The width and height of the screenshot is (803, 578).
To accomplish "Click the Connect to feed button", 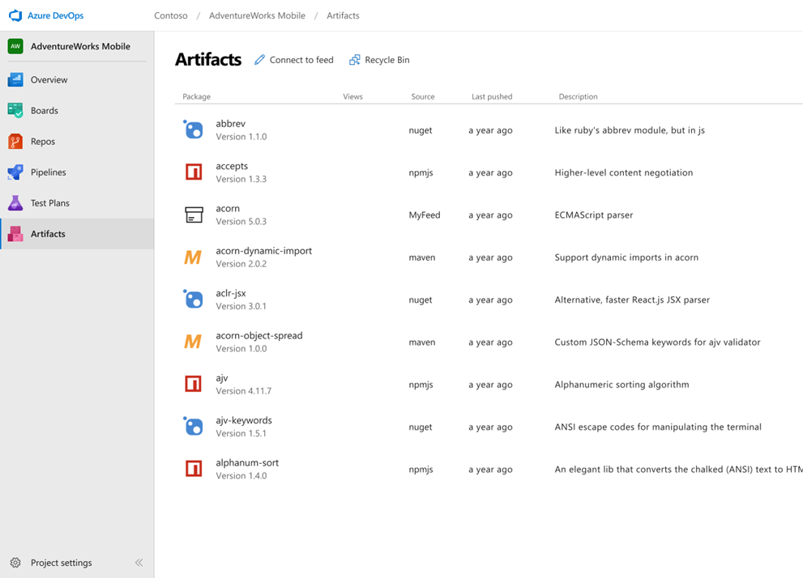I will coord(293,59).
